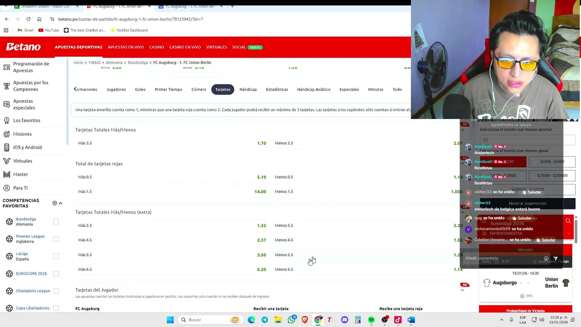Open Programación de Apuestas in sidebar

(31, 67)
